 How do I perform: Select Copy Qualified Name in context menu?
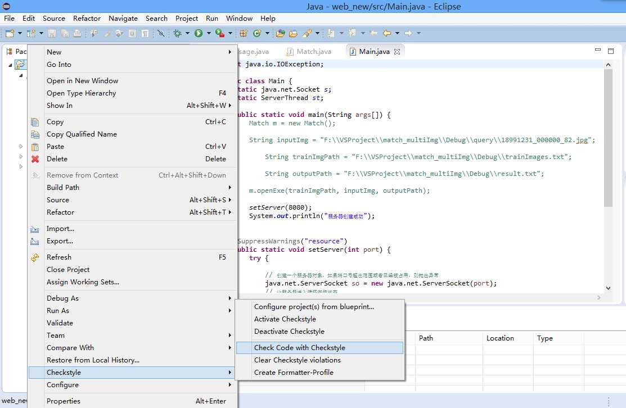coord(132,134)
